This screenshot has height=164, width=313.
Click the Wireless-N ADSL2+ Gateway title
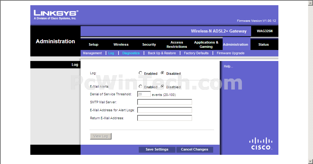[x=219, y=31]
